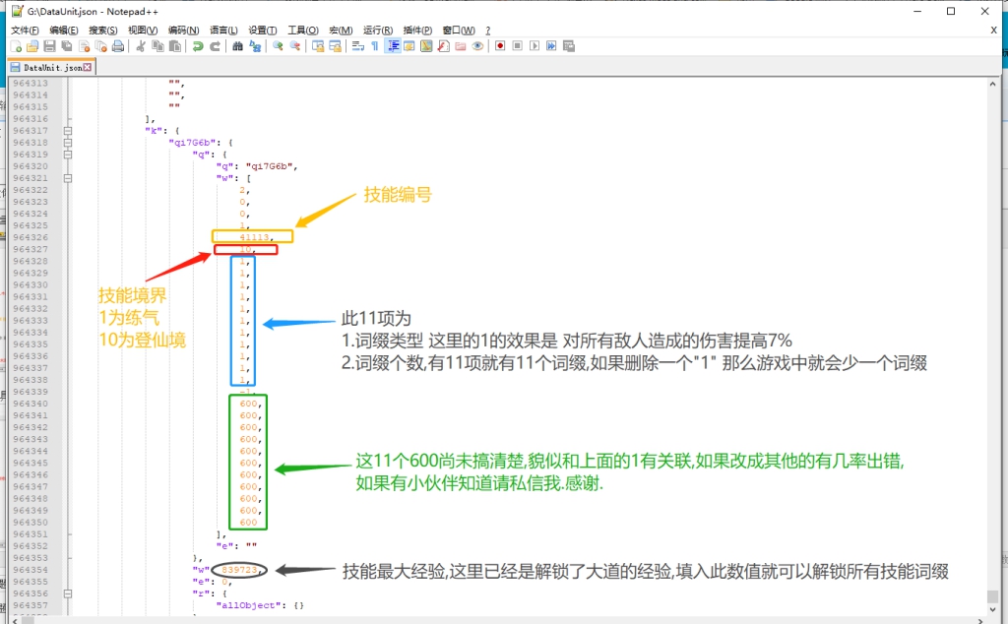The height and width of the screenshot is (624, 1008).
Task: Open the ? help menu
Action: 488,31
